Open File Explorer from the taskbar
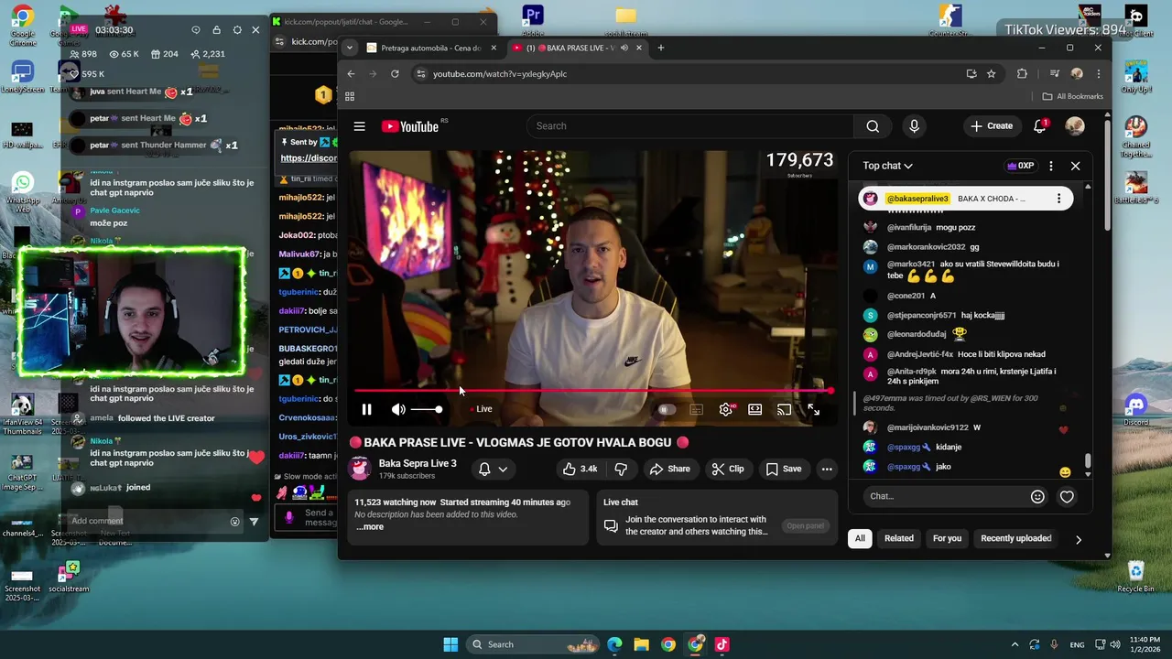 (641, 644)
